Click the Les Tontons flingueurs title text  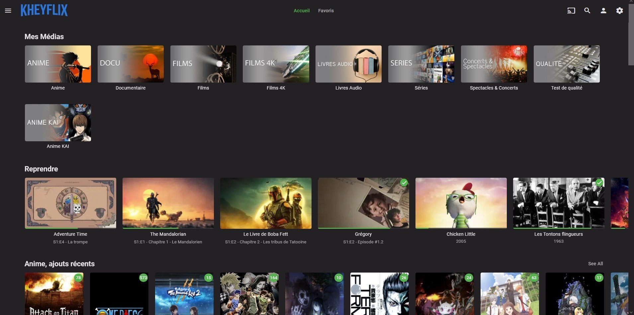pos(559,234)
